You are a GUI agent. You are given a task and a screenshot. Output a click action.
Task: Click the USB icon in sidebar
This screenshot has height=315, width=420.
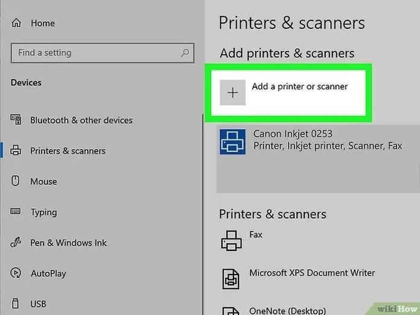(x=16, y=304)
